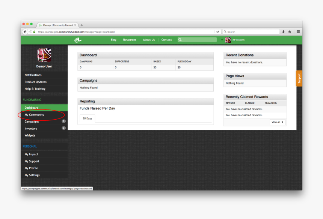Click the URL address bar

pos(126,31)
